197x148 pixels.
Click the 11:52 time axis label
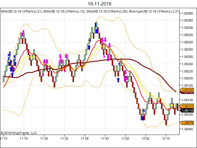click(x=125, y=139)
